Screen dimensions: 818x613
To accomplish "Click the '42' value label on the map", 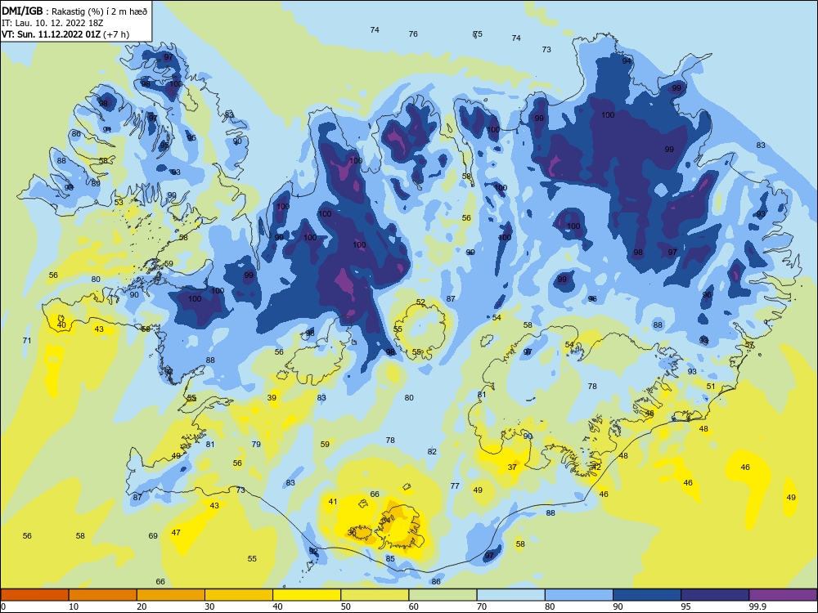I will pyautogui.click(x=596, y=468).
